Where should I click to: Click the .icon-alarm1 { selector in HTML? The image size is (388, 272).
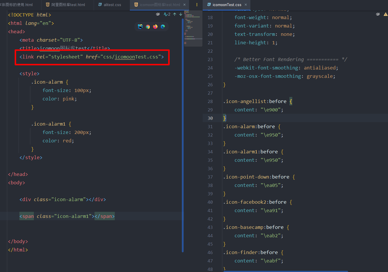click(x=51, y=124)
